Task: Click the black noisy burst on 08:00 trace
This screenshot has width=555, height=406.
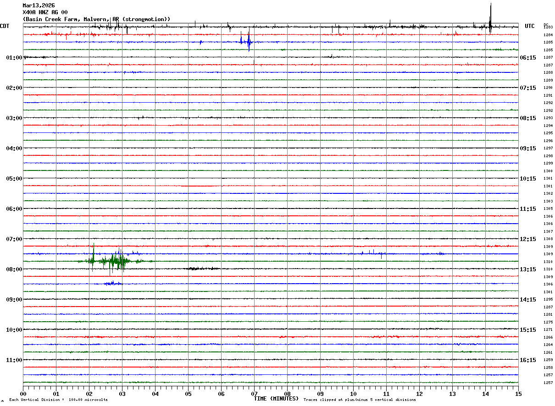Action: coord(203,269)
